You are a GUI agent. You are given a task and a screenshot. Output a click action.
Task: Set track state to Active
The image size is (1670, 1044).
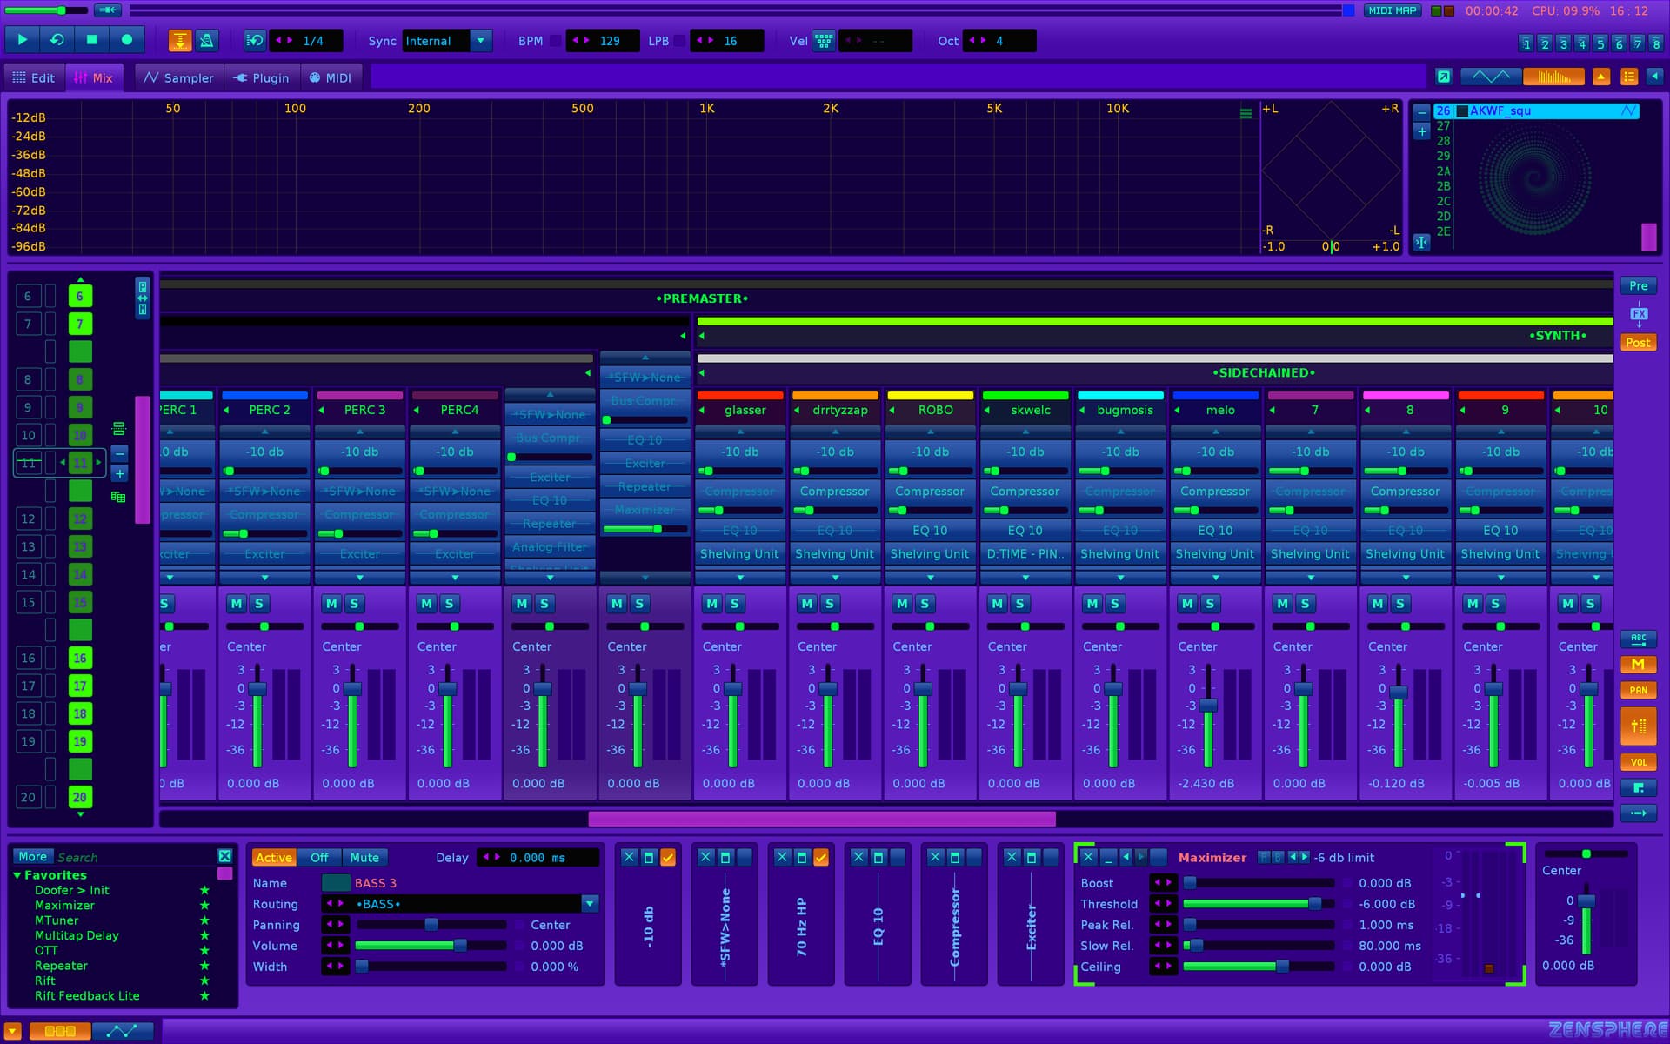[273, 857]
